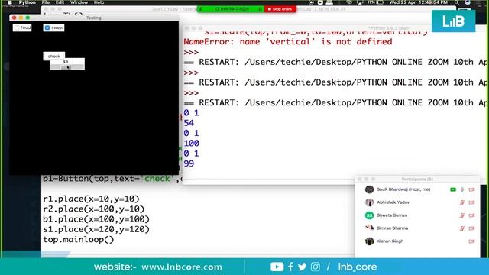Open the Edit menu
The image size is (489, 275).
point(60,2)
